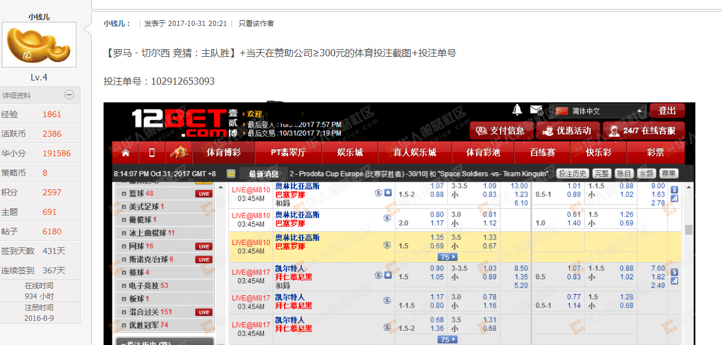Open the mobile phone icon in navigation bar

tap(152, 153)
